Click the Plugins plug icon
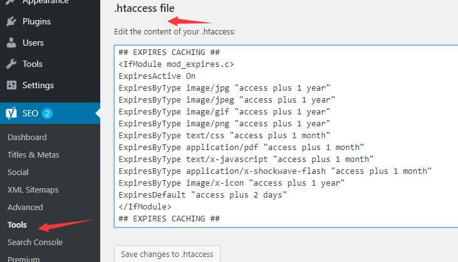This screenshot has width=458, height=262. (11, 22)
